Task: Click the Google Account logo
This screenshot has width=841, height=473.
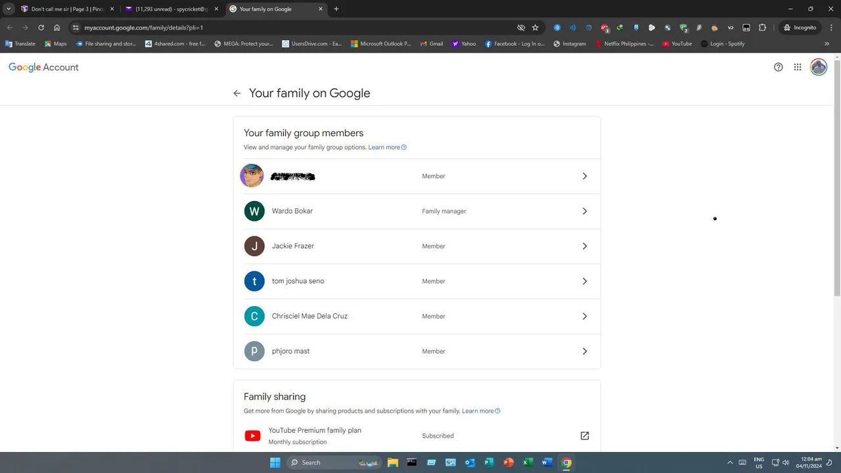Action: click(43, 67)
